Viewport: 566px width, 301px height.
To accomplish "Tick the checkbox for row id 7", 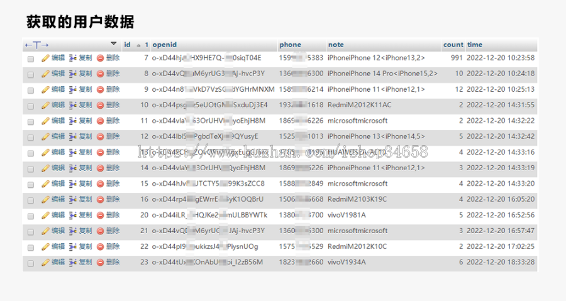I will coord(31,59).
